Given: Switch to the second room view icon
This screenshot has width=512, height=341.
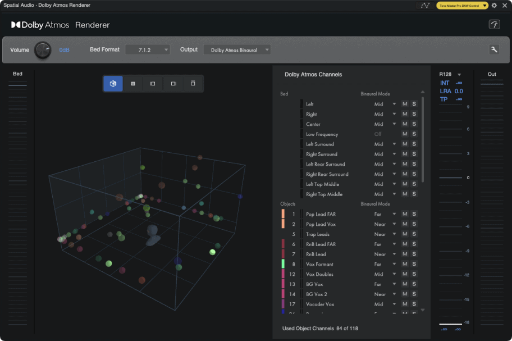Looking at the screenshot, I should (133, 84).
